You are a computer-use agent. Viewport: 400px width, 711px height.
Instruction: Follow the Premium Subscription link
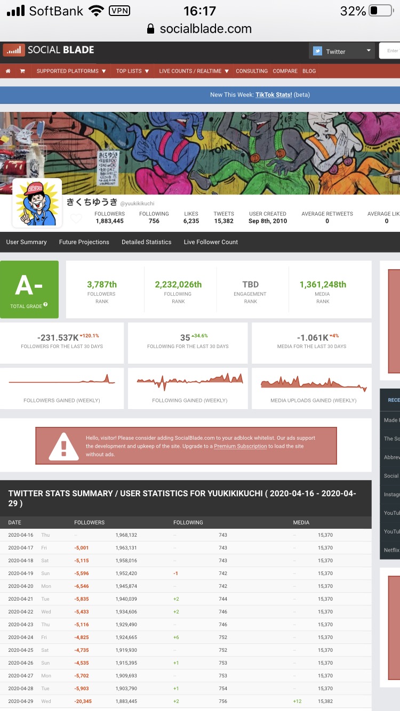[x=241, y=446]
